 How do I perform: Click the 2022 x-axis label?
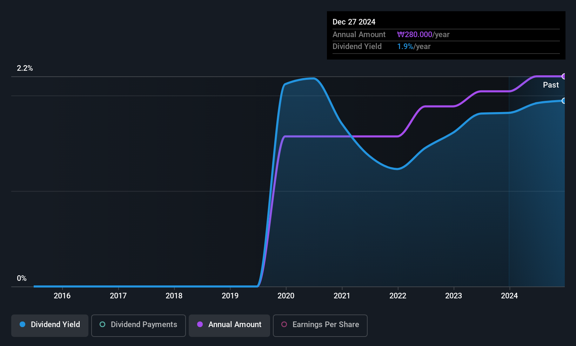click(x=398, y=296)
